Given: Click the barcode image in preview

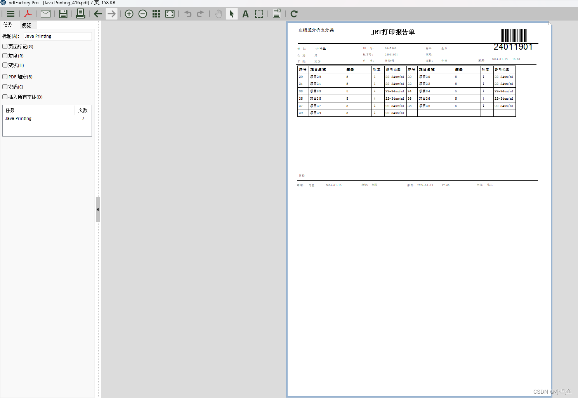Looking at the screenshot, I should click(514, 35).
